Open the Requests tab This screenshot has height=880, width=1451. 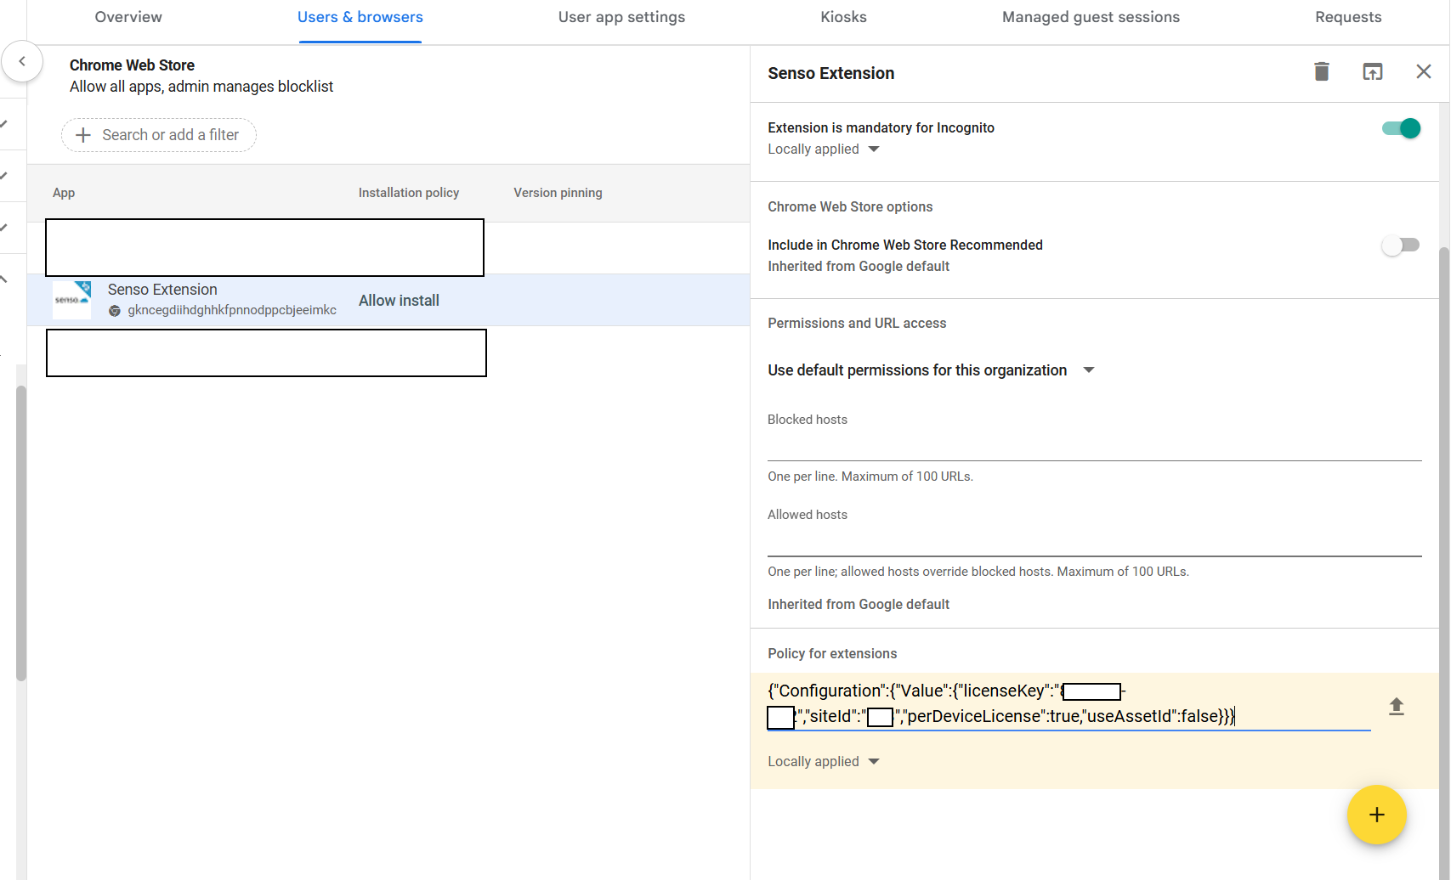pyautogui.click(x=1348, y=17)
